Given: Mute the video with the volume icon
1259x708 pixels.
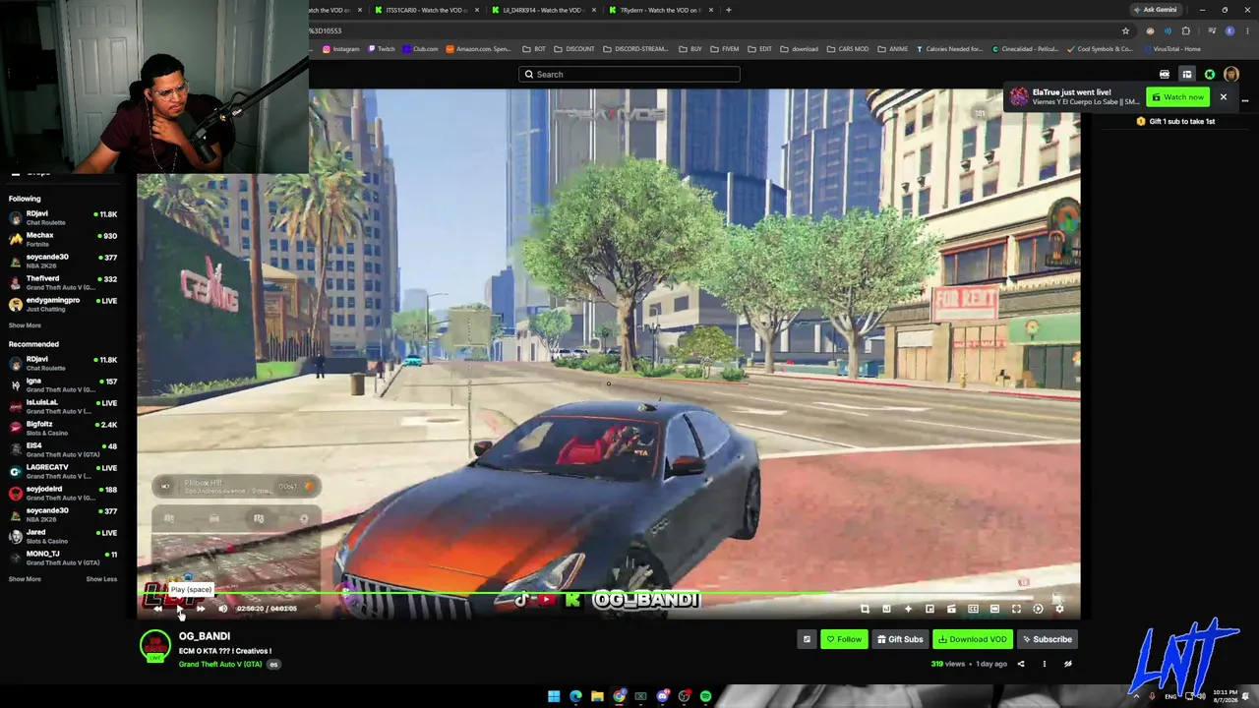Looking at the screenshot, I should coord(222,609).
